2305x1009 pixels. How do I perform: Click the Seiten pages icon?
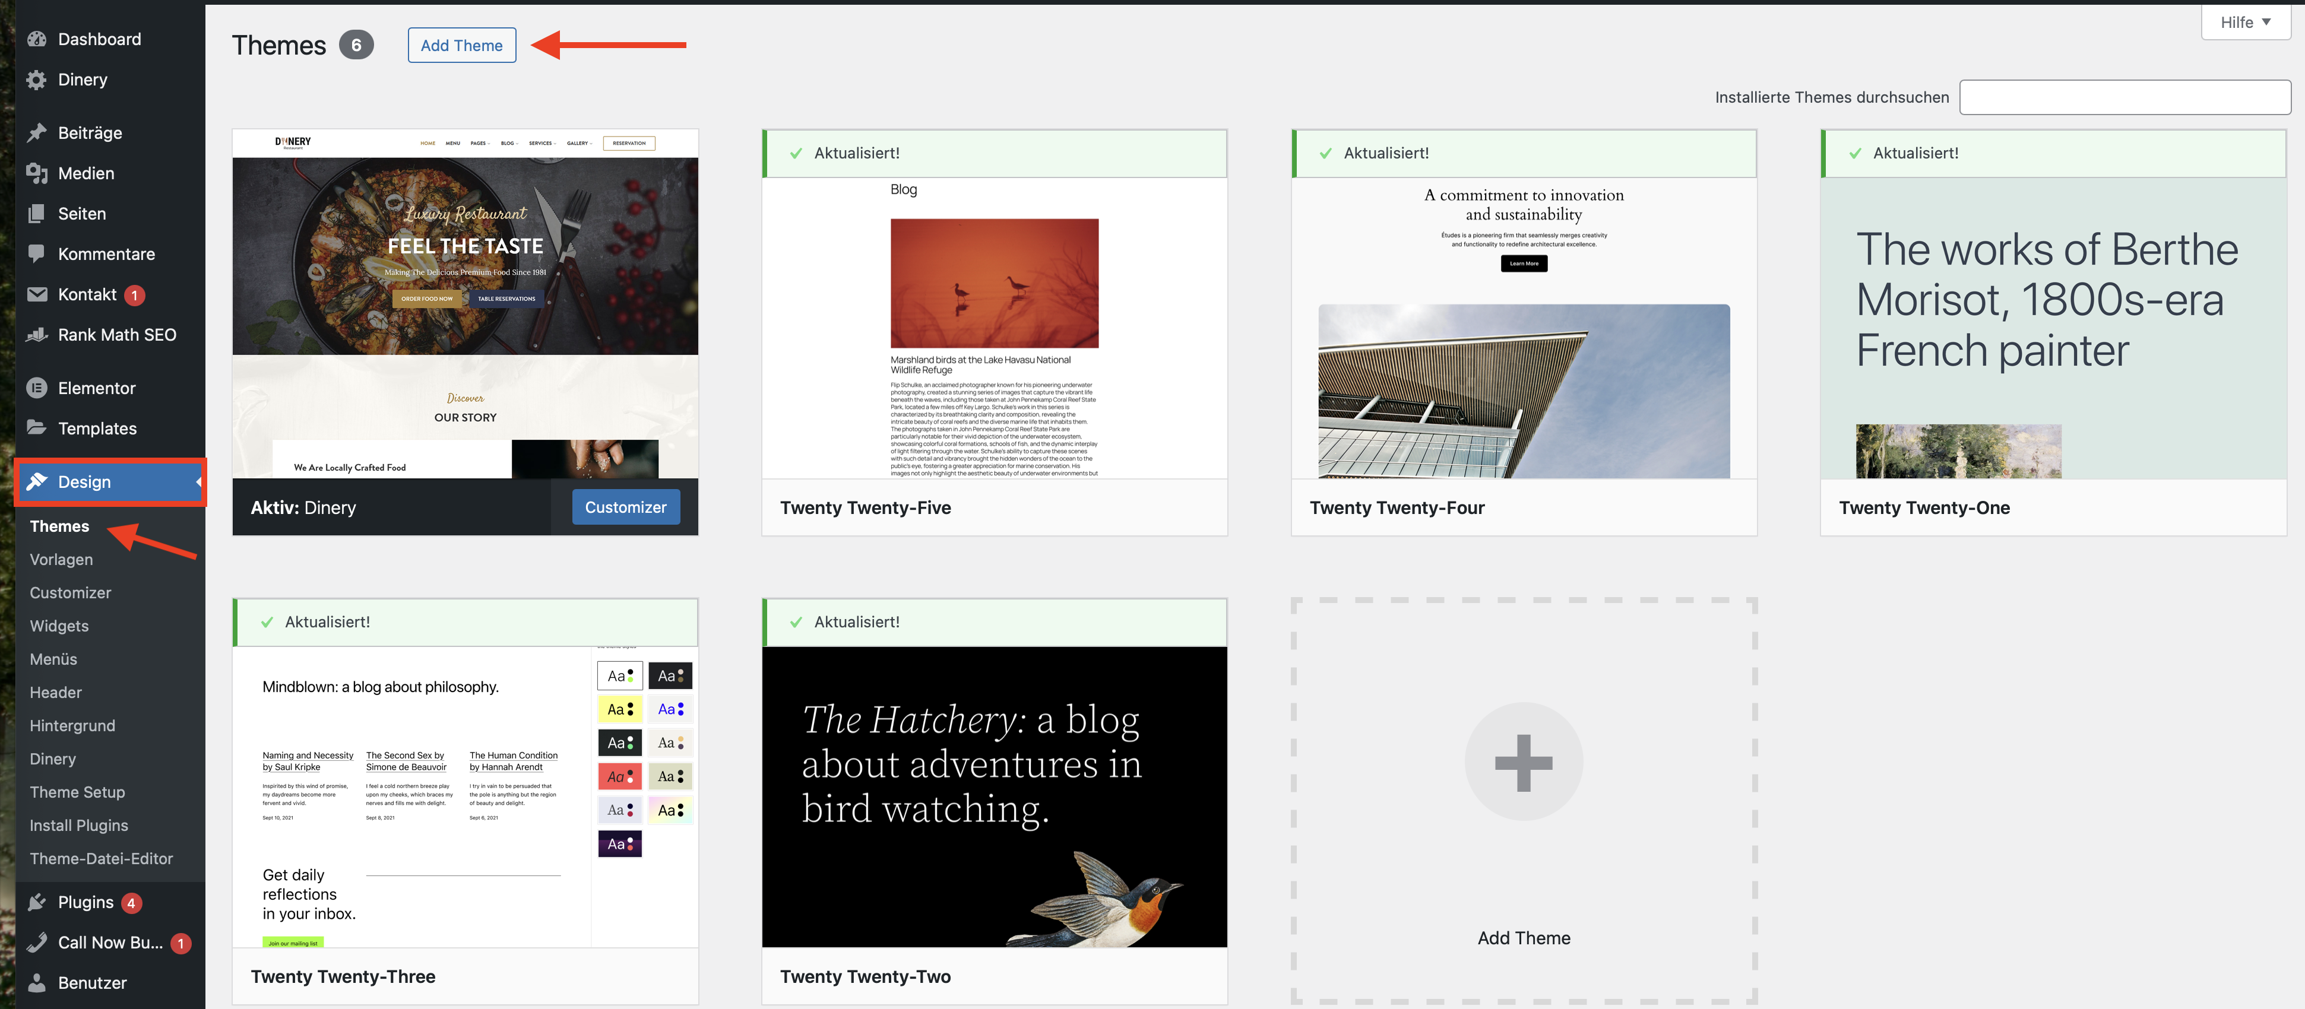tap(37, 214)
